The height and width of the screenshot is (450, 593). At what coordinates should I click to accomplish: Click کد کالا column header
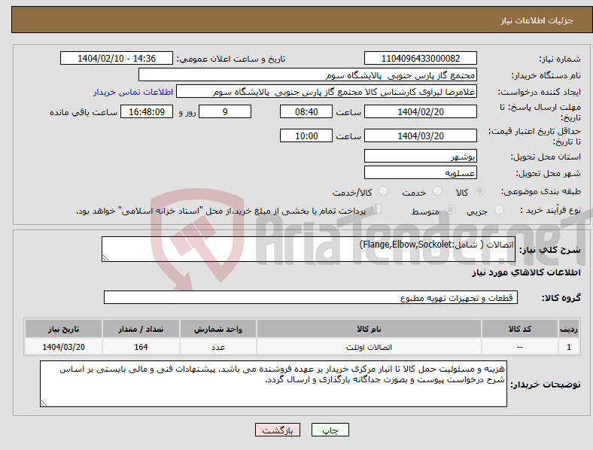click(x=520, y=329)
